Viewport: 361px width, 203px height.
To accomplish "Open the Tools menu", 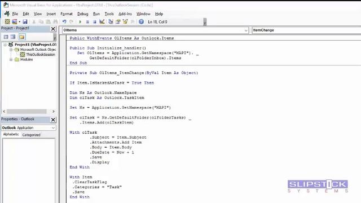I will pos(109,14).
